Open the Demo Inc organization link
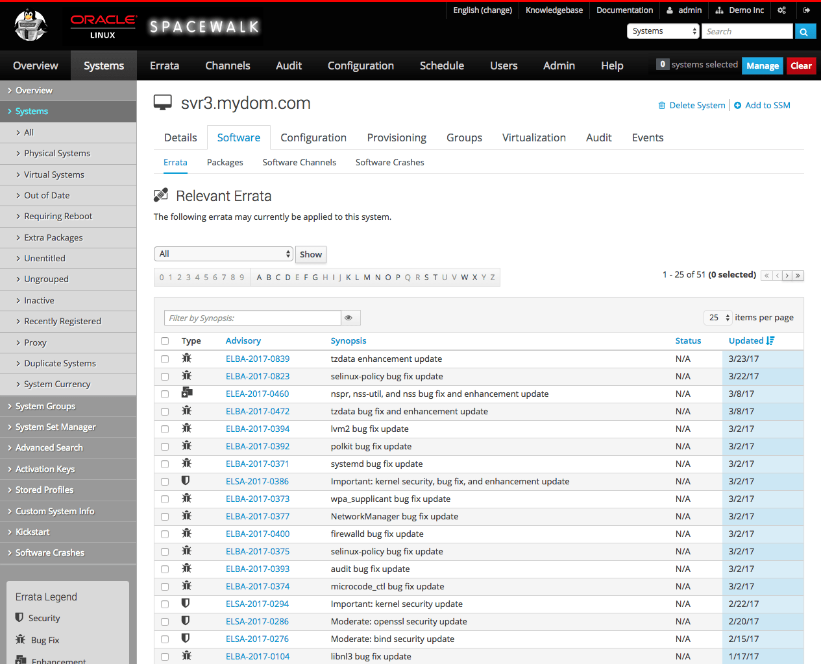The width and height of the screenshot is (821, 664). point(740,10)
